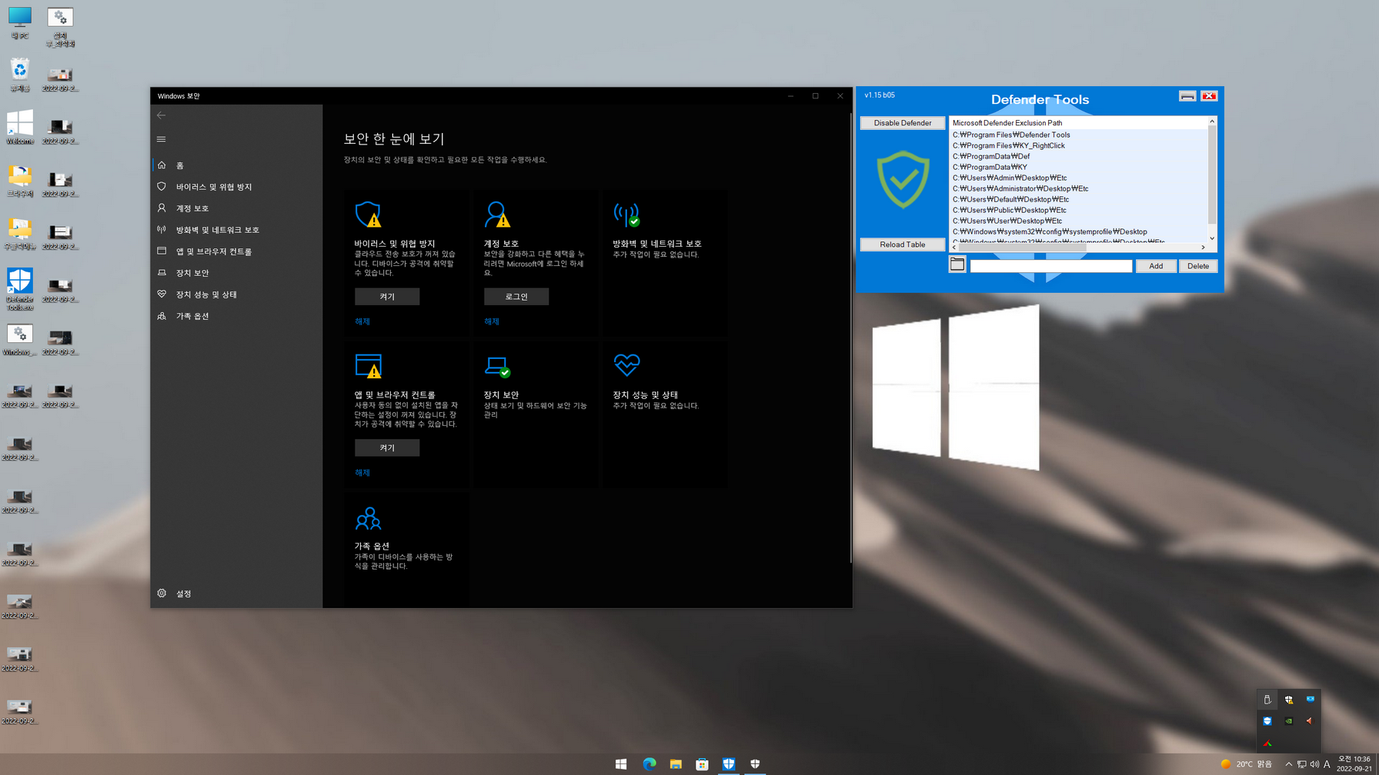The height and width of the screenshot is (775, 1379).
Task: Select C:\Users\Administrator\Desktop\Etc row
Action: (x=1079, y=188)
